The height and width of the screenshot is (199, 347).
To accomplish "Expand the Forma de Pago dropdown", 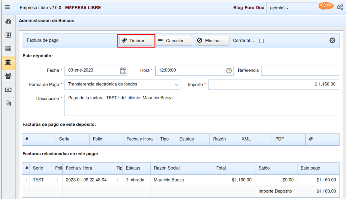I will pyautogui.click(x=176, y=84).
